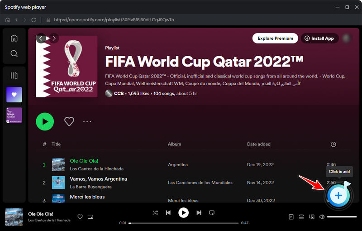Open the Now Playing view icon
Viewport: 362px width, 231px height.
pyautogui.click(x=291, y=217)
